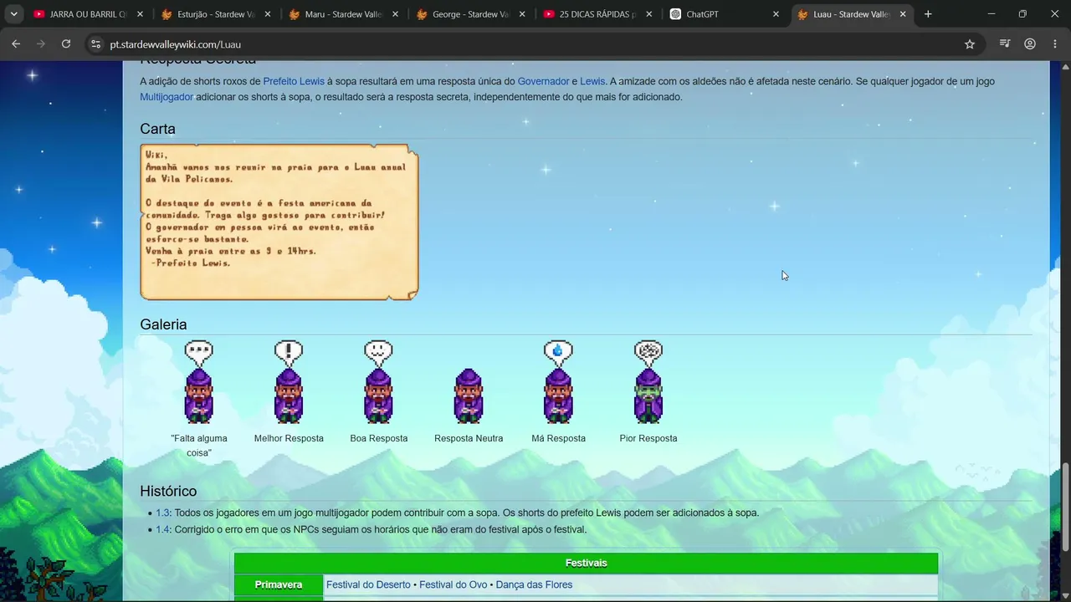Open the Multijogador link
The image size is (1071, 602).
click(x=167, y=97)
